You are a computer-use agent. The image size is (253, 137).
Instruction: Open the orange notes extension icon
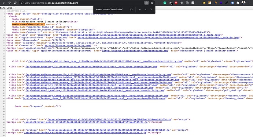(x=210, y=3)
